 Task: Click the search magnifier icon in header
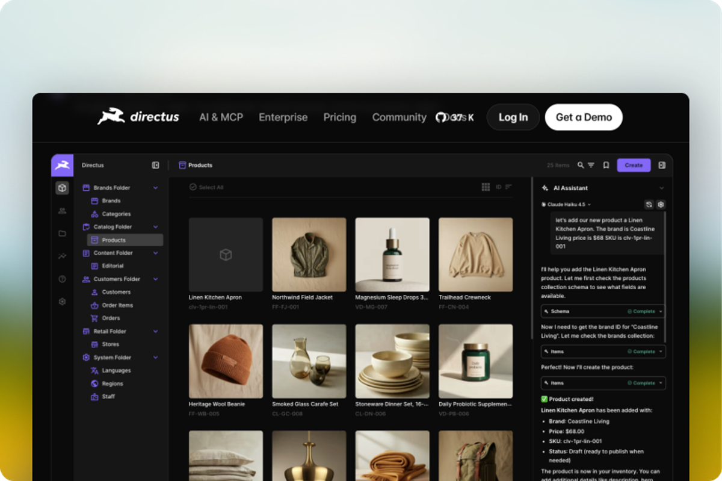[581, 165]
